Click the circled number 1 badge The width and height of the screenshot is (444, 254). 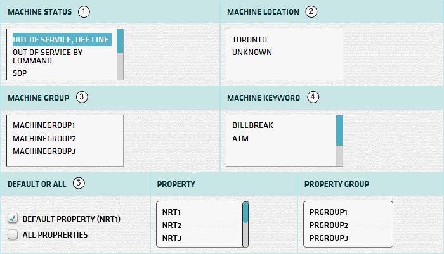tap(84, 11)
